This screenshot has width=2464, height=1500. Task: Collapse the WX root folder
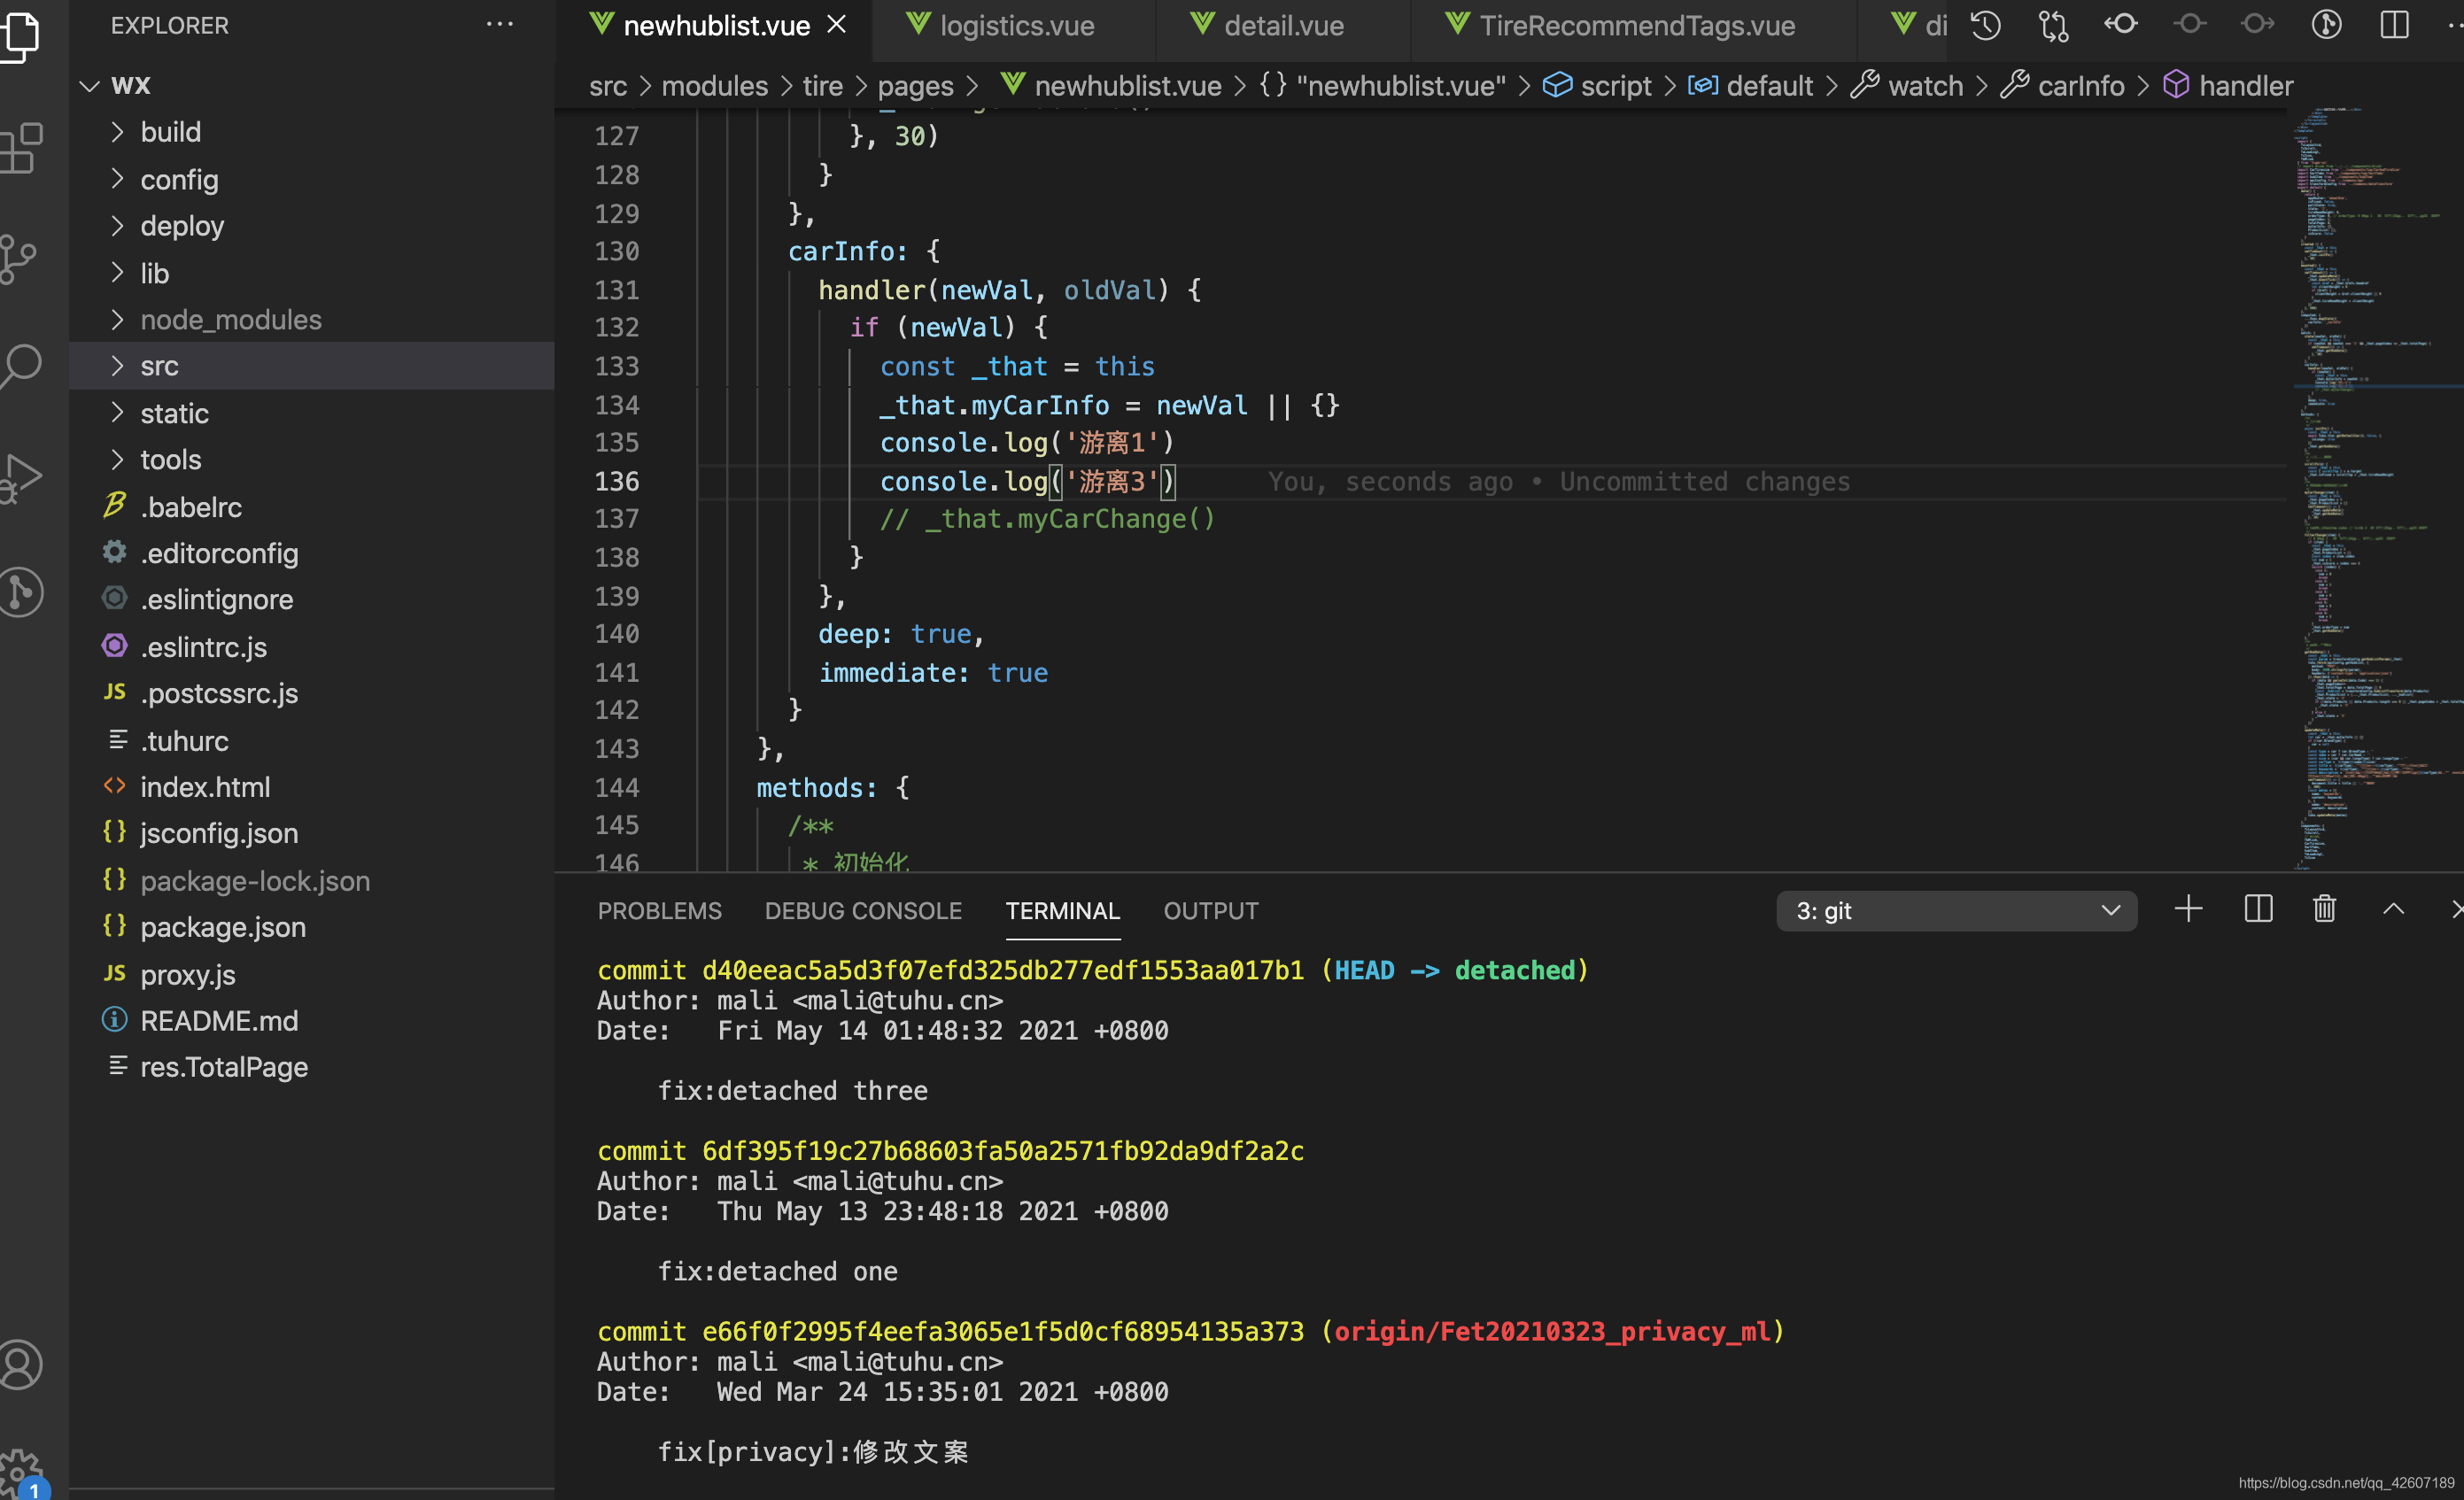(130, 85)
